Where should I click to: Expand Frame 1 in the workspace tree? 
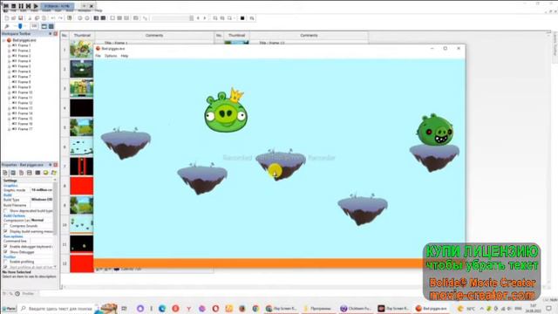[10, 45]
